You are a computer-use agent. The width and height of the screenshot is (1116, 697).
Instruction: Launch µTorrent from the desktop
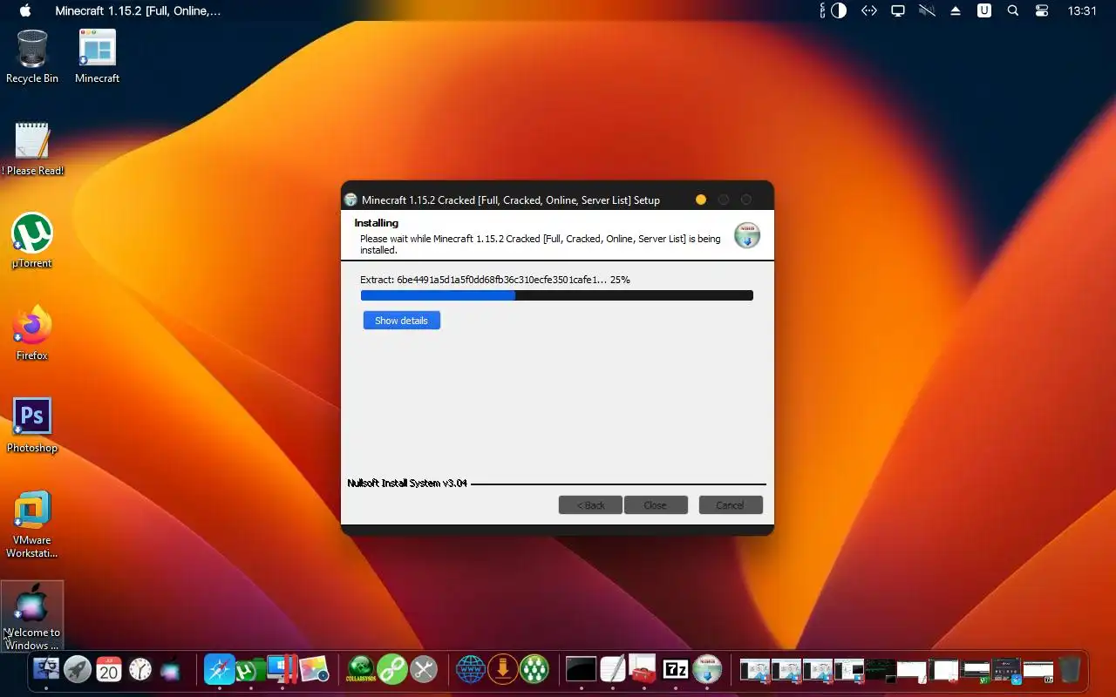32,240
